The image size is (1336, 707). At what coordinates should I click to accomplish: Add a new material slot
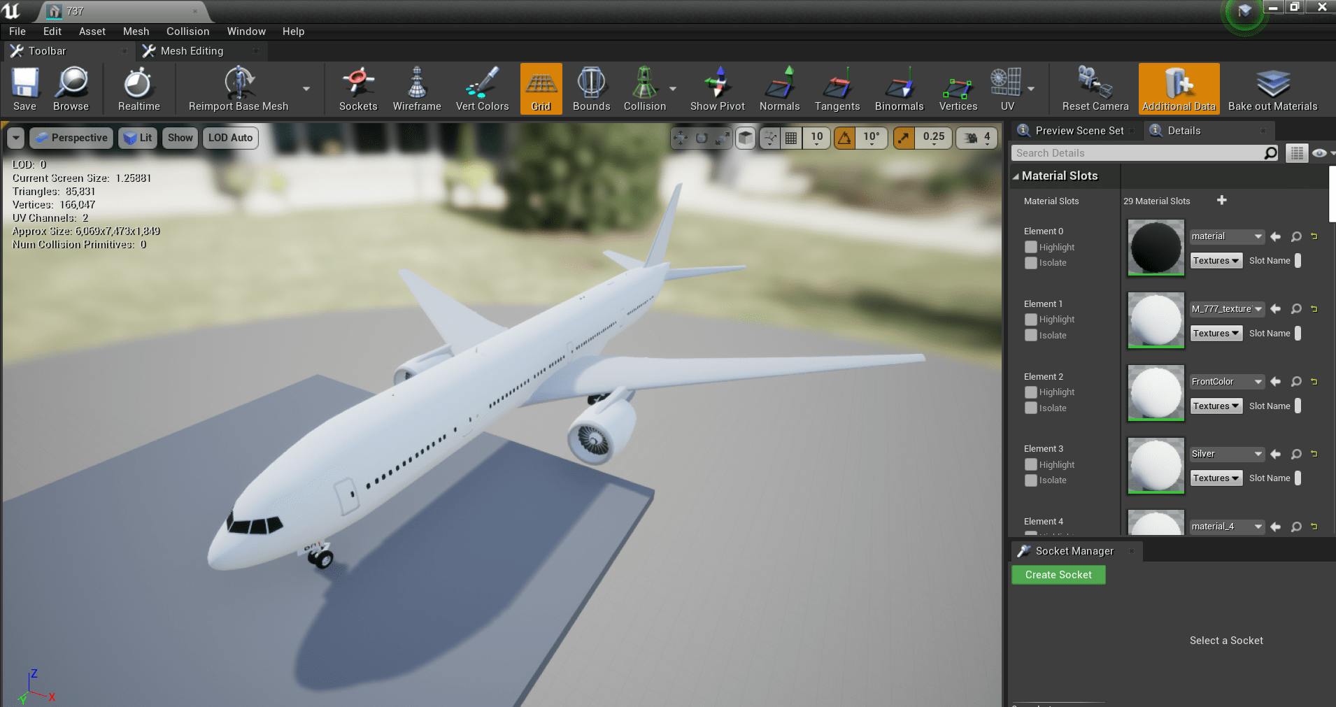tap(1222, 201)
